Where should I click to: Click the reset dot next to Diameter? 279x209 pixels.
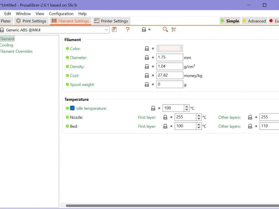click(x=153, y=57)
